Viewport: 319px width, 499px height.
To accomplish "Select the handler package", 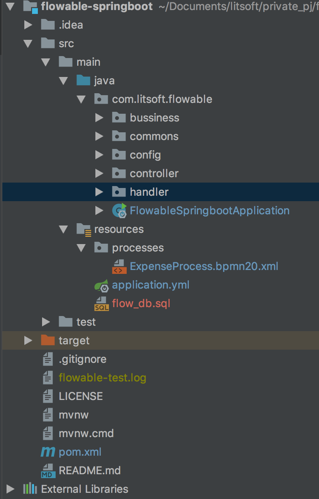I will [149, 192].
